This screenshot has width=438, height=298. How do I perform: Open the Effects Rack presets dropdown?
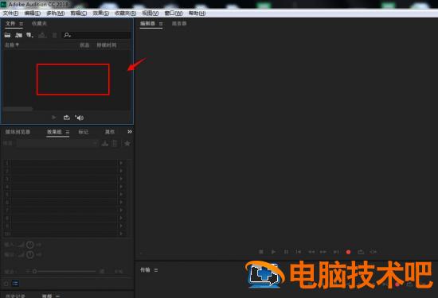pos(57,143)
